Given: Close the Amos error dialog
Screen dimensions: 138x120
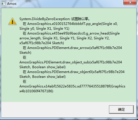Looking at the screenshot, I should (x=130, y=2).
